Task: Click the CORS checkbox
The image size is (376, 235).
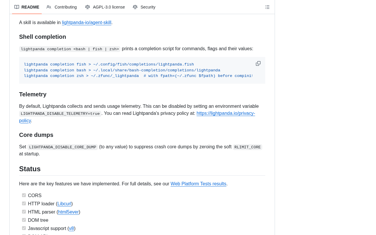Action: pos(24,195)
